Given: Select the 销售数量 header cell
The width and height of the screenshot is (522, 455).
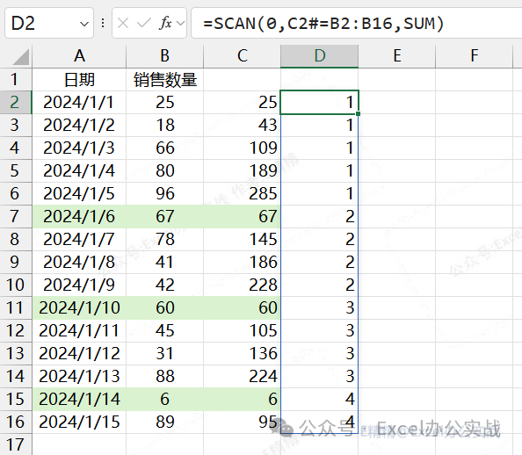Looking at the screenshot, I should (x=165, y=80).
